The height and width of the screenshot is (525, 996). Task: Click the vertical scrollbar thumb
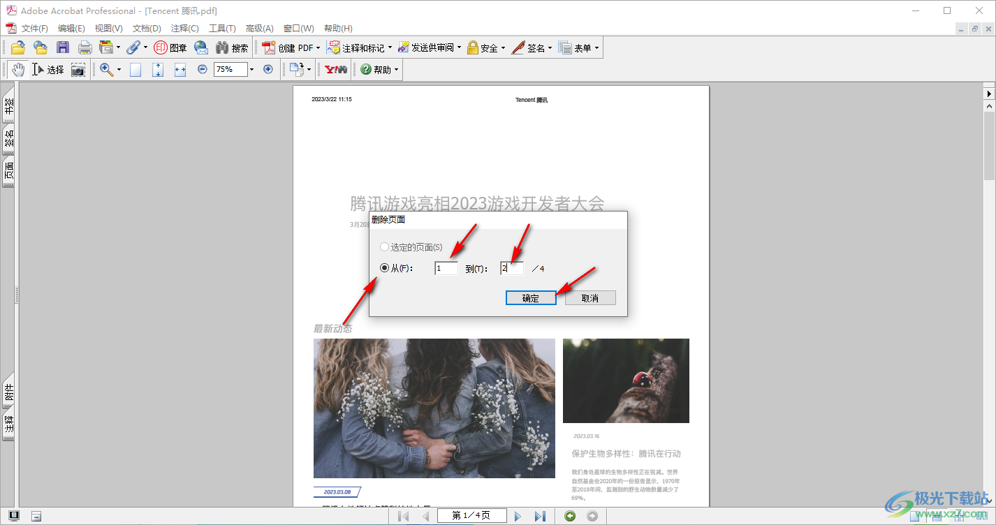coord(989,147)
